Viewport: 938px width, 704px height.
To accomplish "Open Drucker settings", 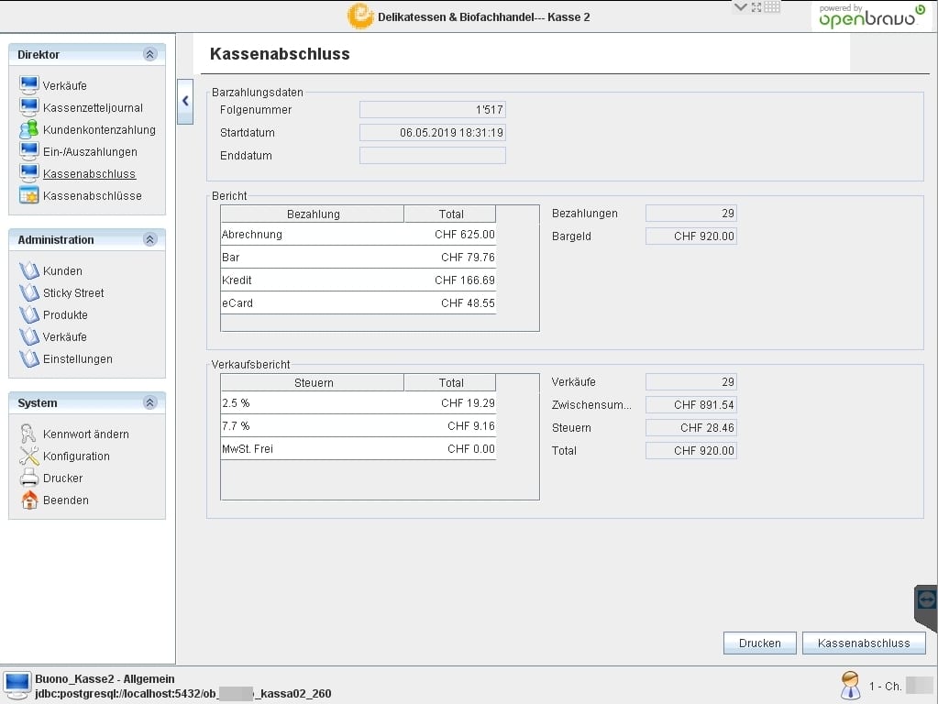I will (63, 478).
